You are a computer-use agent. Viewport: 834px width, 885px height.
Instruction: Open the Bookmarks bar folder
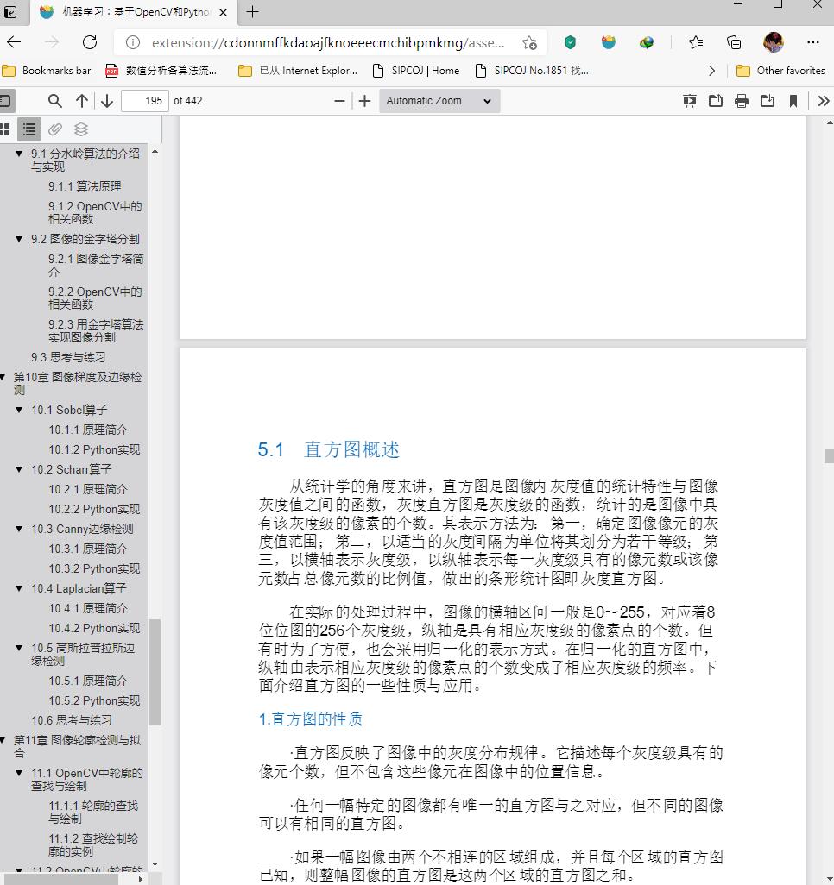[x=47, y=71]
